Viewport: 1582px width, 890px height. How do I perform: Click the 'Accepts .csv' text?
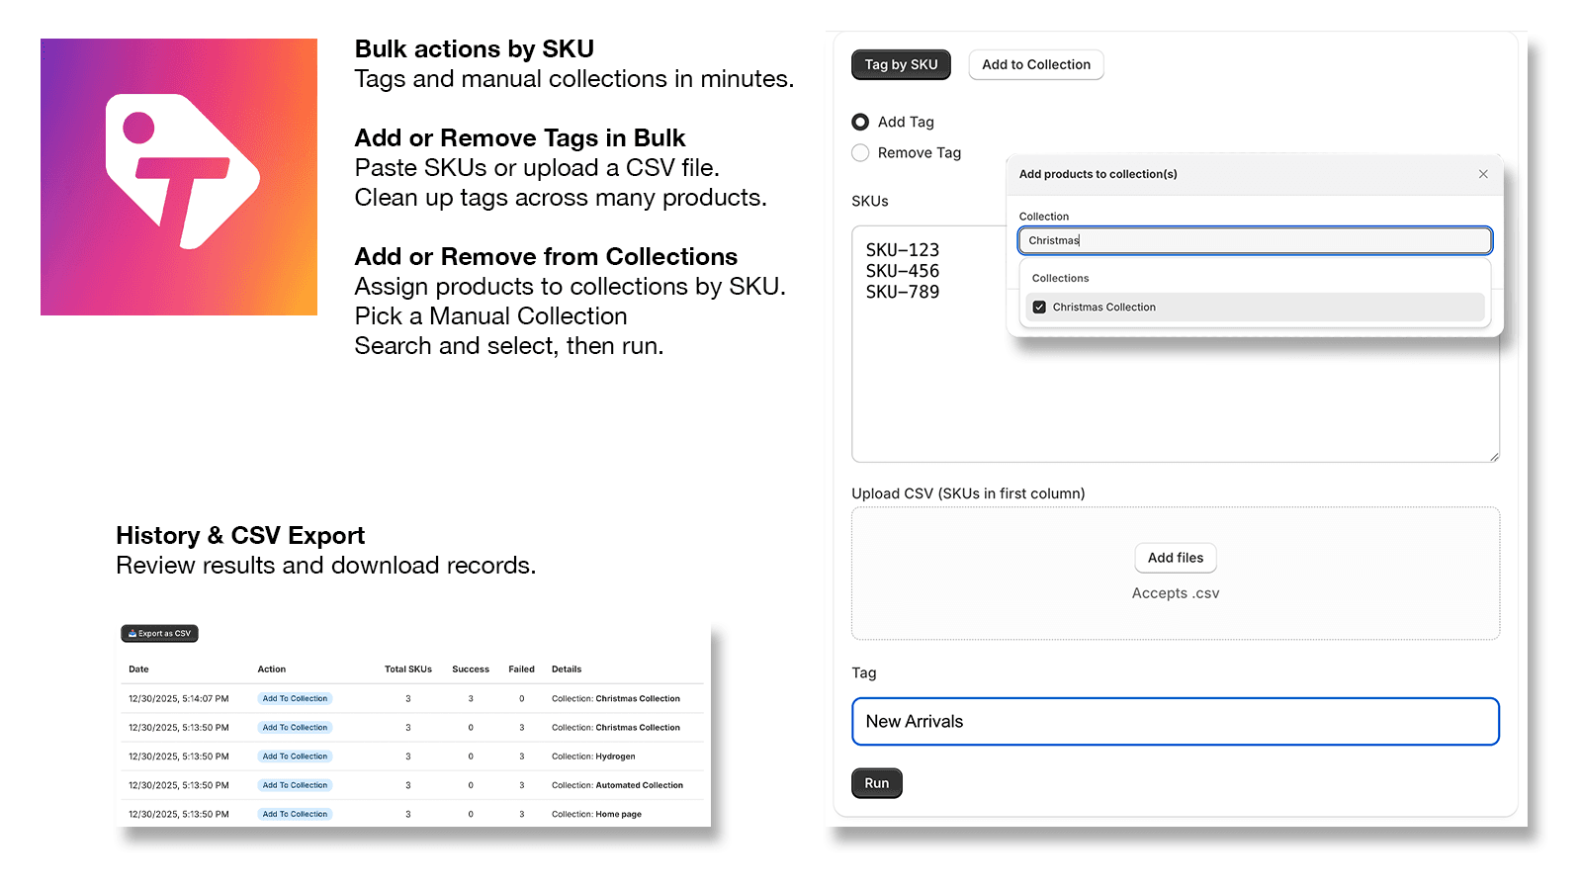click(x=1176, y=593)
